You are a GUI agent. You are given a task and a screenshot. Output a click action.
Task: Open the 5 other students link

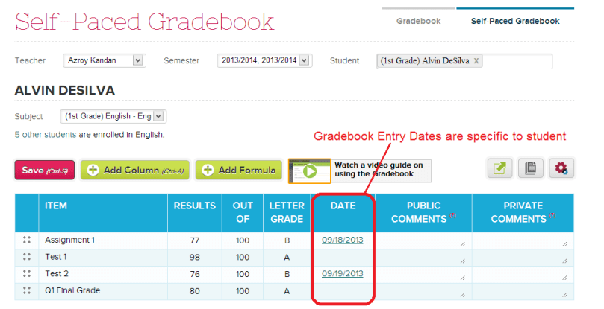[x=46, y=135]
